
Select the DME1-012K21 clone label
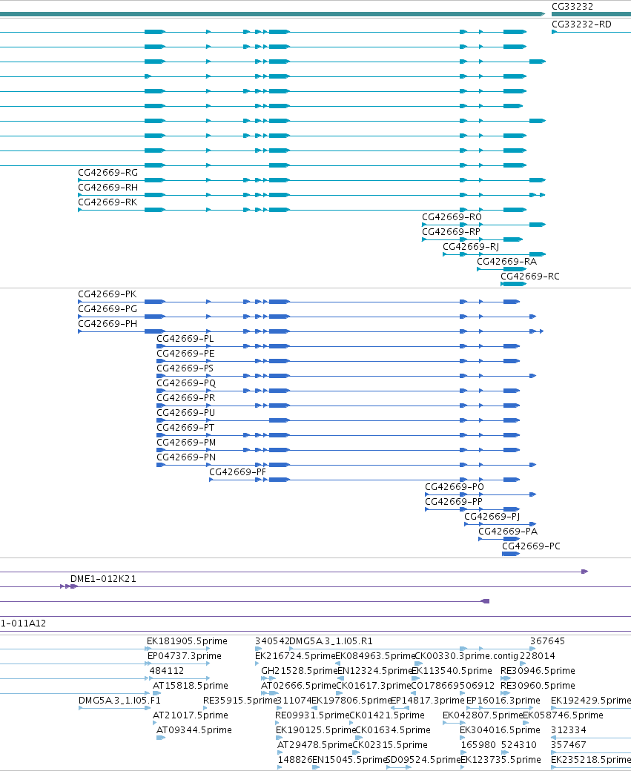(x=103, y=579)
